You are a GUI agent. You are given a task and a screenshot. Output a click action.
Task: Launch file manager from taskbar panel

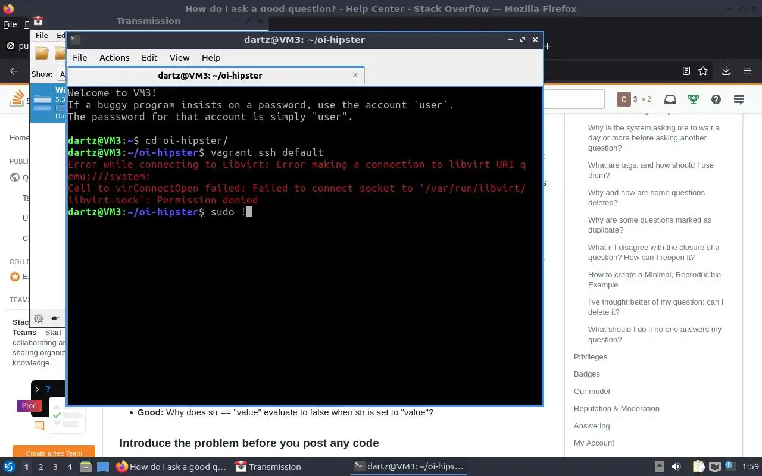85,467
